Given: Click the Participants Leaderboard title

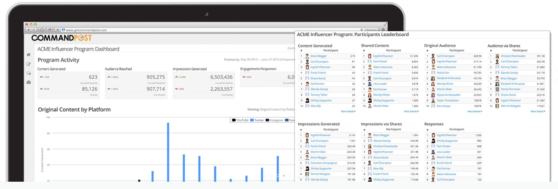Looking at the screenshot, I should [x=353, y=35].
